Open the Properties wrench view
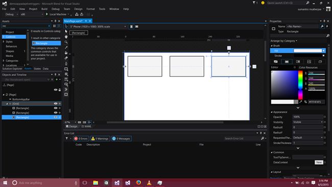Viewport: 332px width, 187px height. point(322,26)
